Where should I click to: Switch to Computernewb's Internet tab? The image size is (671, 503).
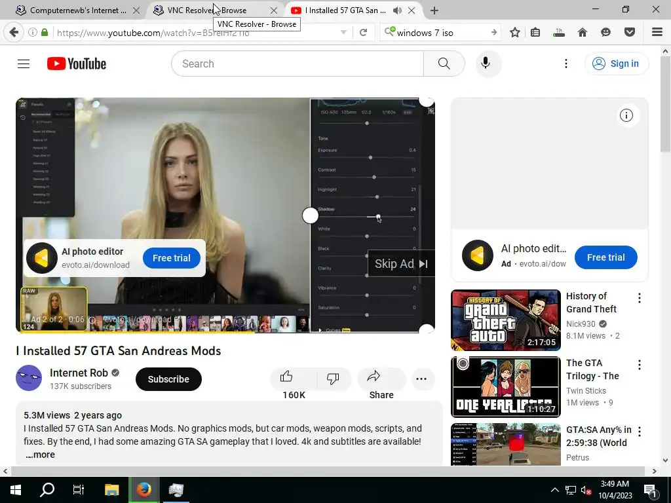[78, 10]
